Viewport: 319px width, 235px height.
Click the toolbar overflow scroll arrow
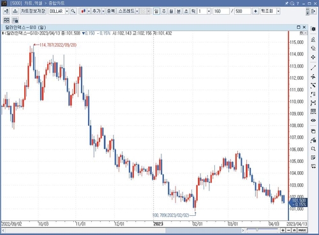tap(308, 11)
